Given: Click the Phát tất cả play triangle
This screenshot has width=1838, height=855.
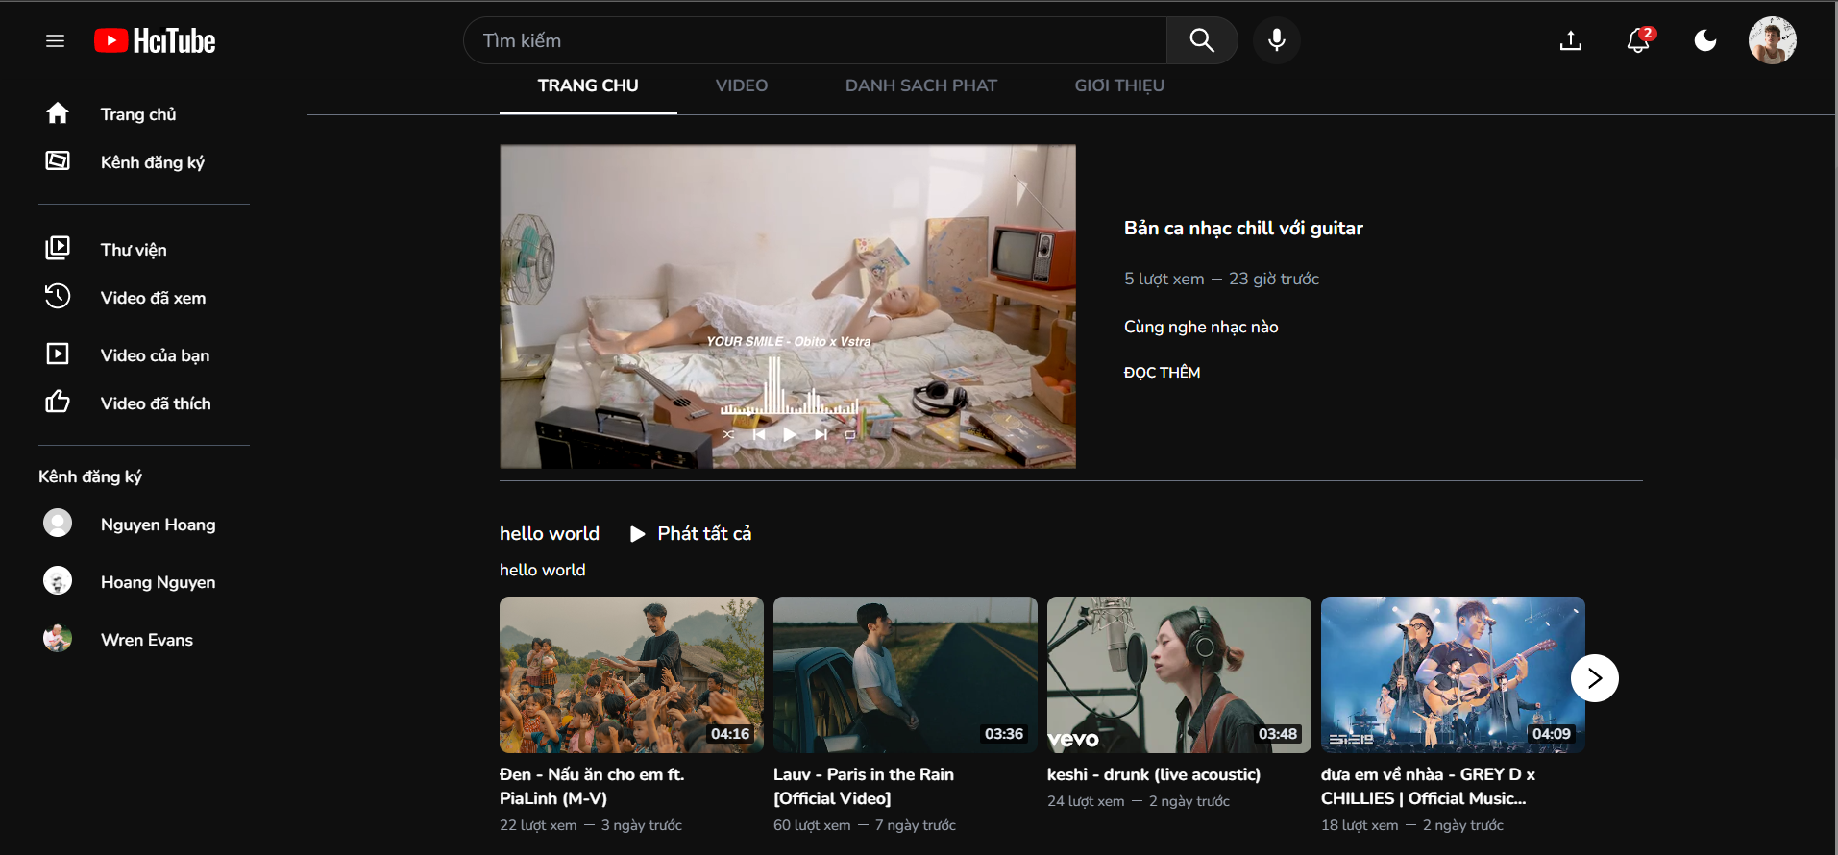Looking at the screenshot, I should point(637,534).
